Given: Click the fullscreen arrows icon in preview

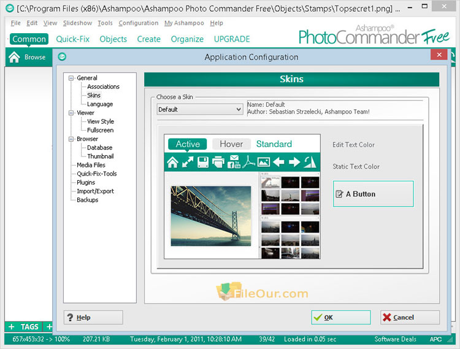Looking at the screenshot, I should [x=188, y=162].
